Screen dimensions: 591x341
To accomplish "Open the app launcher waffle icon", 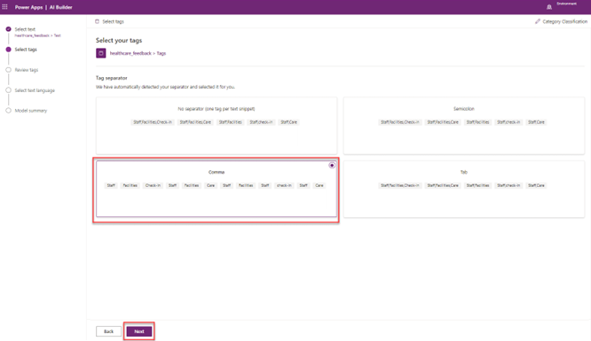I will 5,7.
